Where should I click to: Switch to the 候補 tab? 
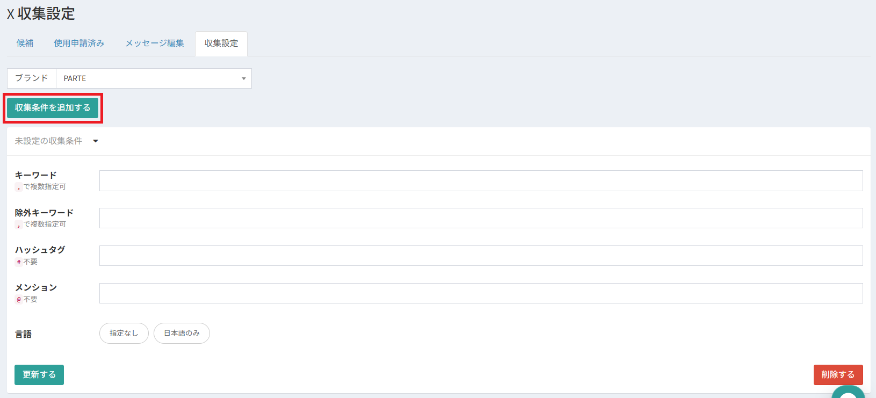(25, 44)
